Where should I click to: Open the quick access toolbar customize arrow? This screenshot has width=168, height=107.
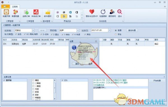coord(9,2)
